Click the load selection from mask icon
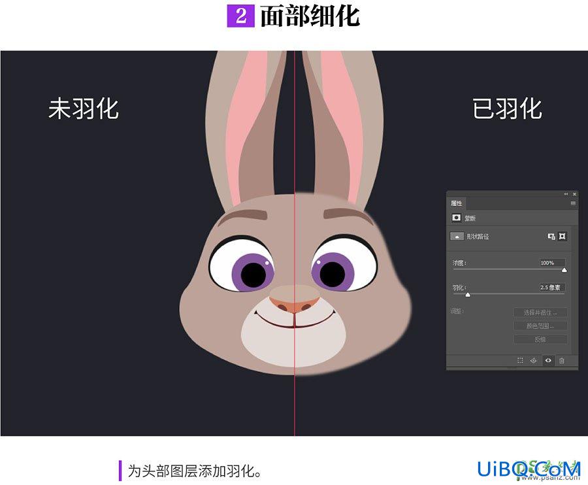This screenshot has width=588, height=485. point(520,360)
